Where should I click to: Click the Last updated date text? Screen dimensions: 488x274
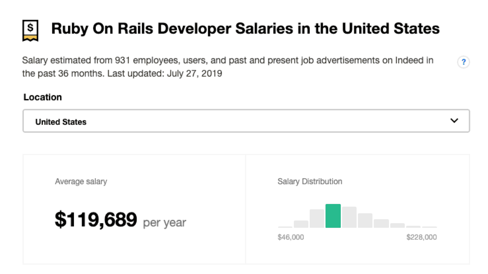[x=164, y=73]
